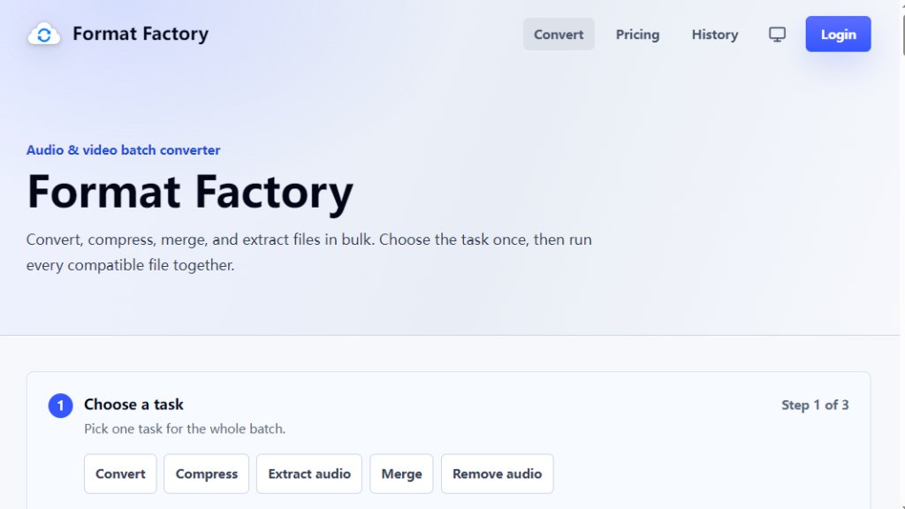Choose the Remove audio task
This screenshot has width=905, height=509.
point(497,474)
